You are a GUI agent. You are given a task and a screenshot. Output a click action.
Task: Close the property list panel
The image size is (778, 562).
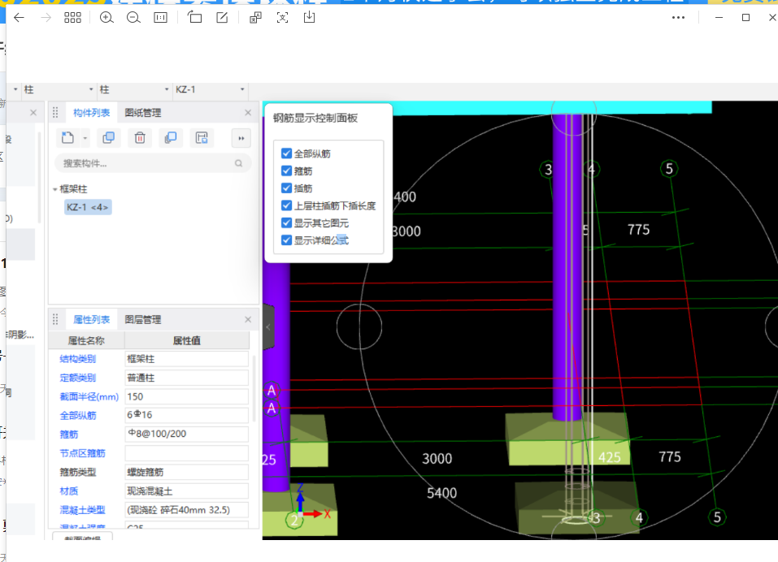(x=248, y=320)
